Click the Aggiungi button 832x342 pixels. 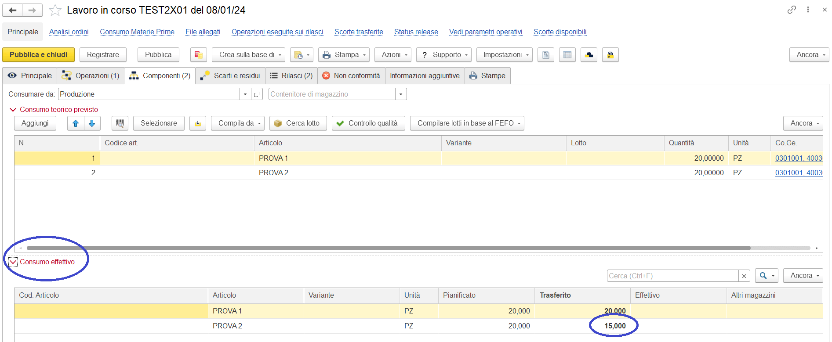[x=35, y=123]
